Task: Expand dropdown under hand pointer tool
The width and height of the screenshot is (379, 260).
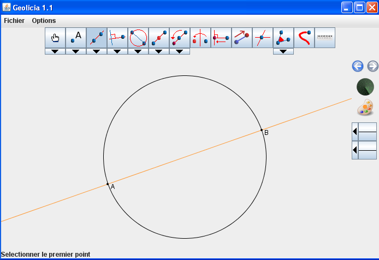Action: [55, 51]
